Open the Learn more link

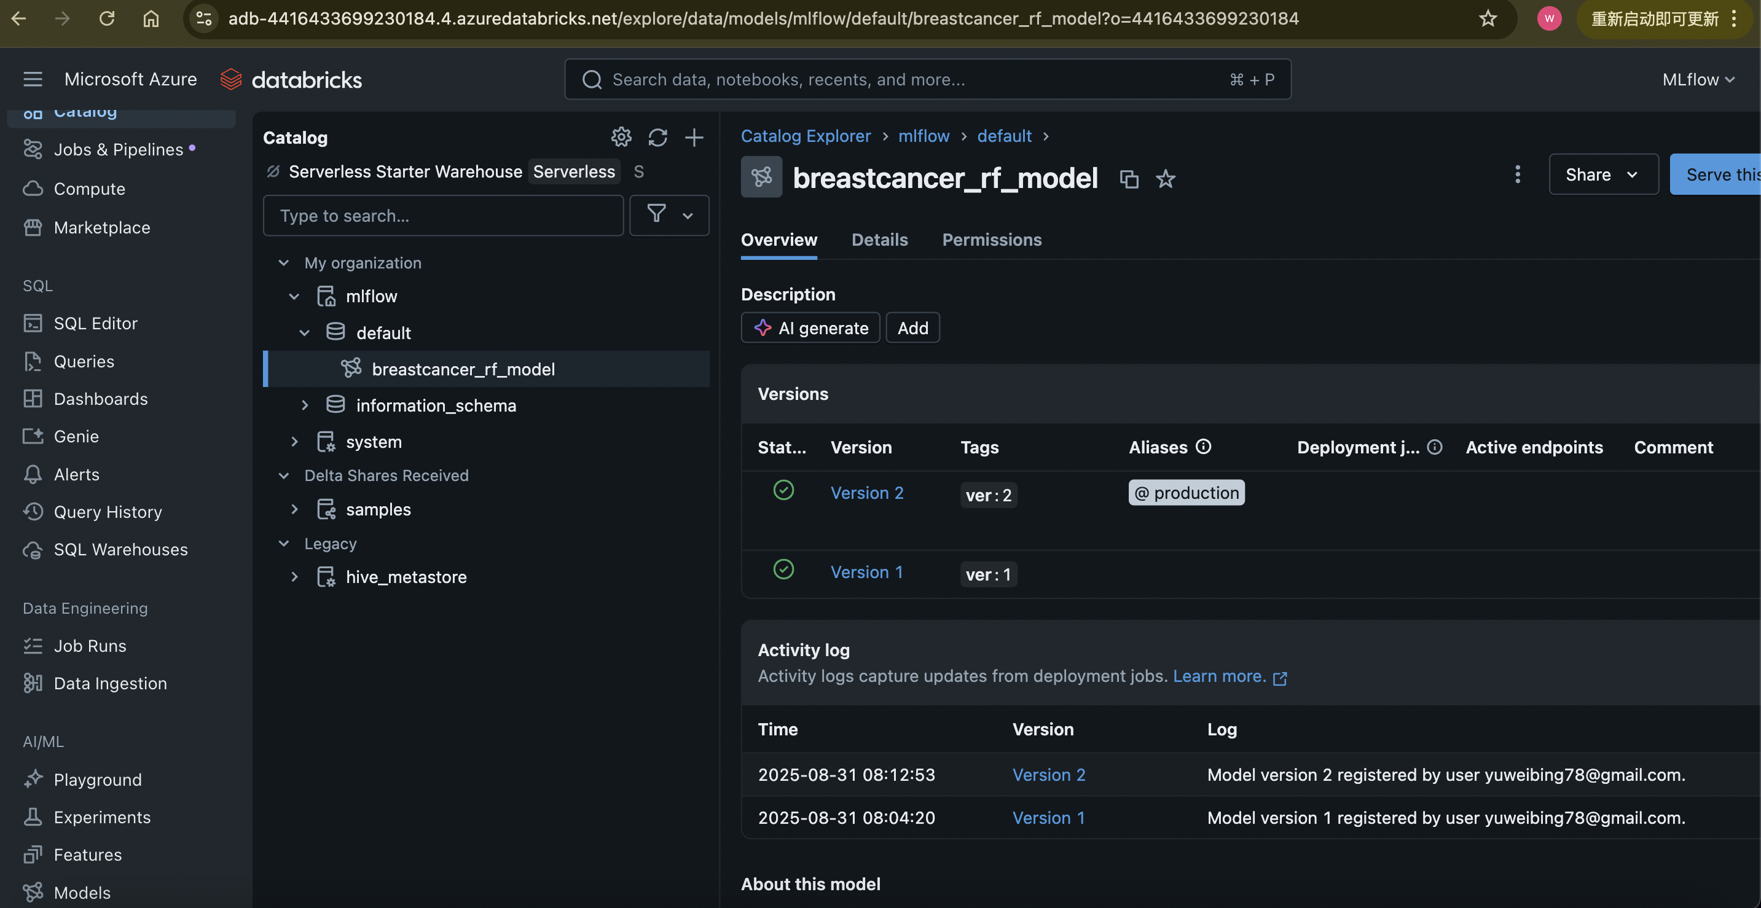pos(1230,676)
